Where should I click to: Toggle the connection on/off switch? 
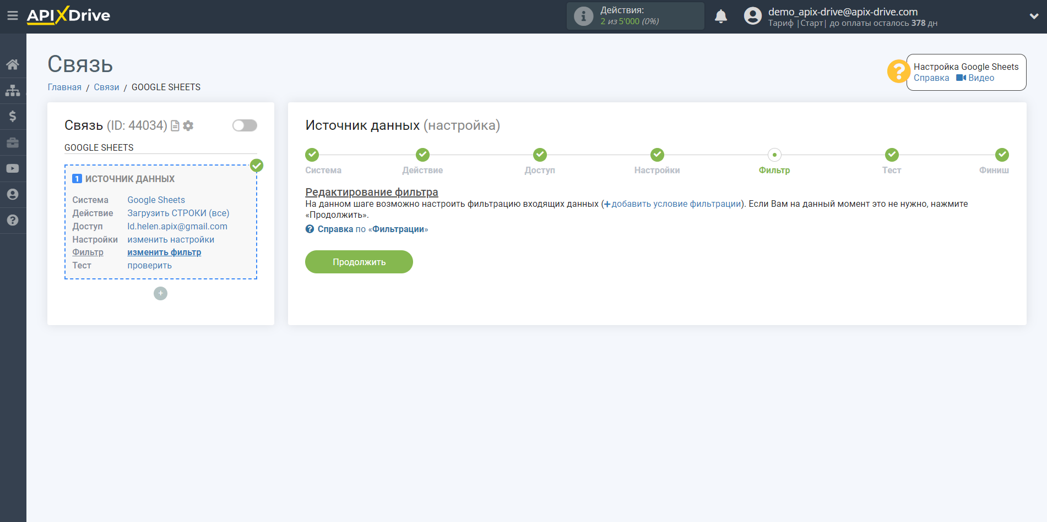[x=245, y=125]
